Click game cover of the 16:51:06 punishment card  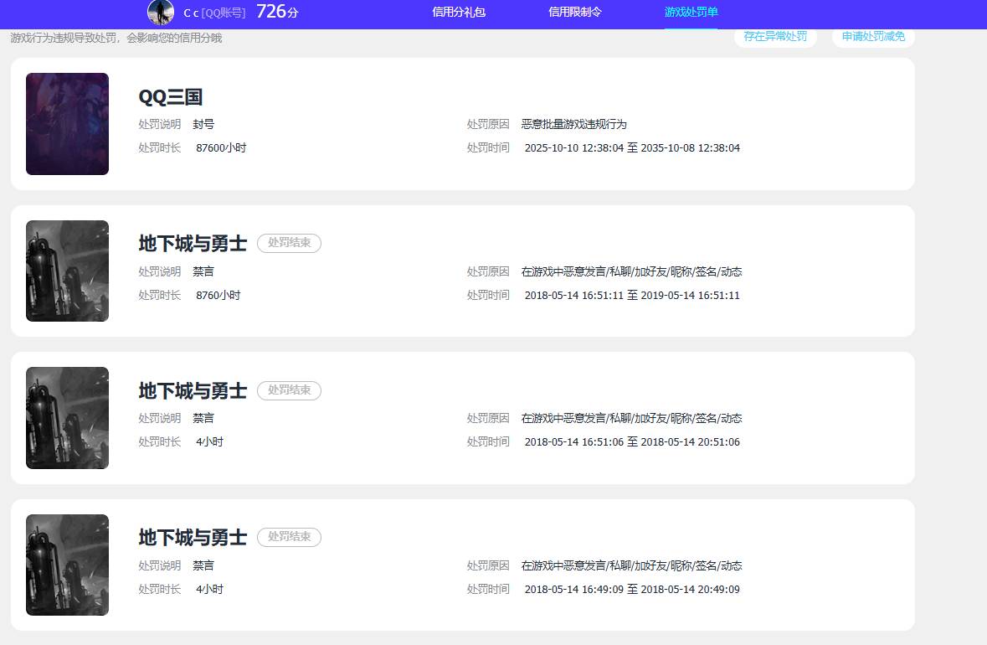pyautogui.click(x=67, y=418)
